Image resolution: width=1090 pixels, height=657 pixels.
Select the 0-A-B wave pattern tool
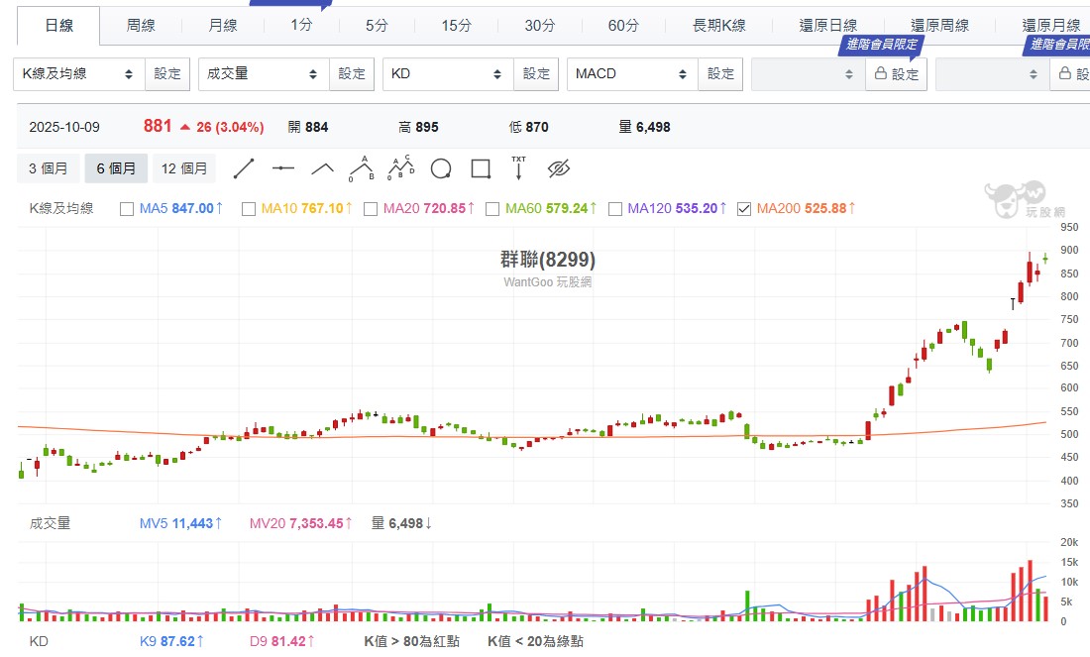[x=362, y=167]
